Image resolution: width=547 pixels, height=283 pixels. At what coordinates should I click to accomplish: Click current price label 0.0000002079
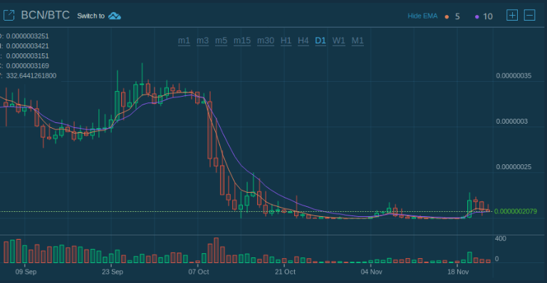[516, 211]
